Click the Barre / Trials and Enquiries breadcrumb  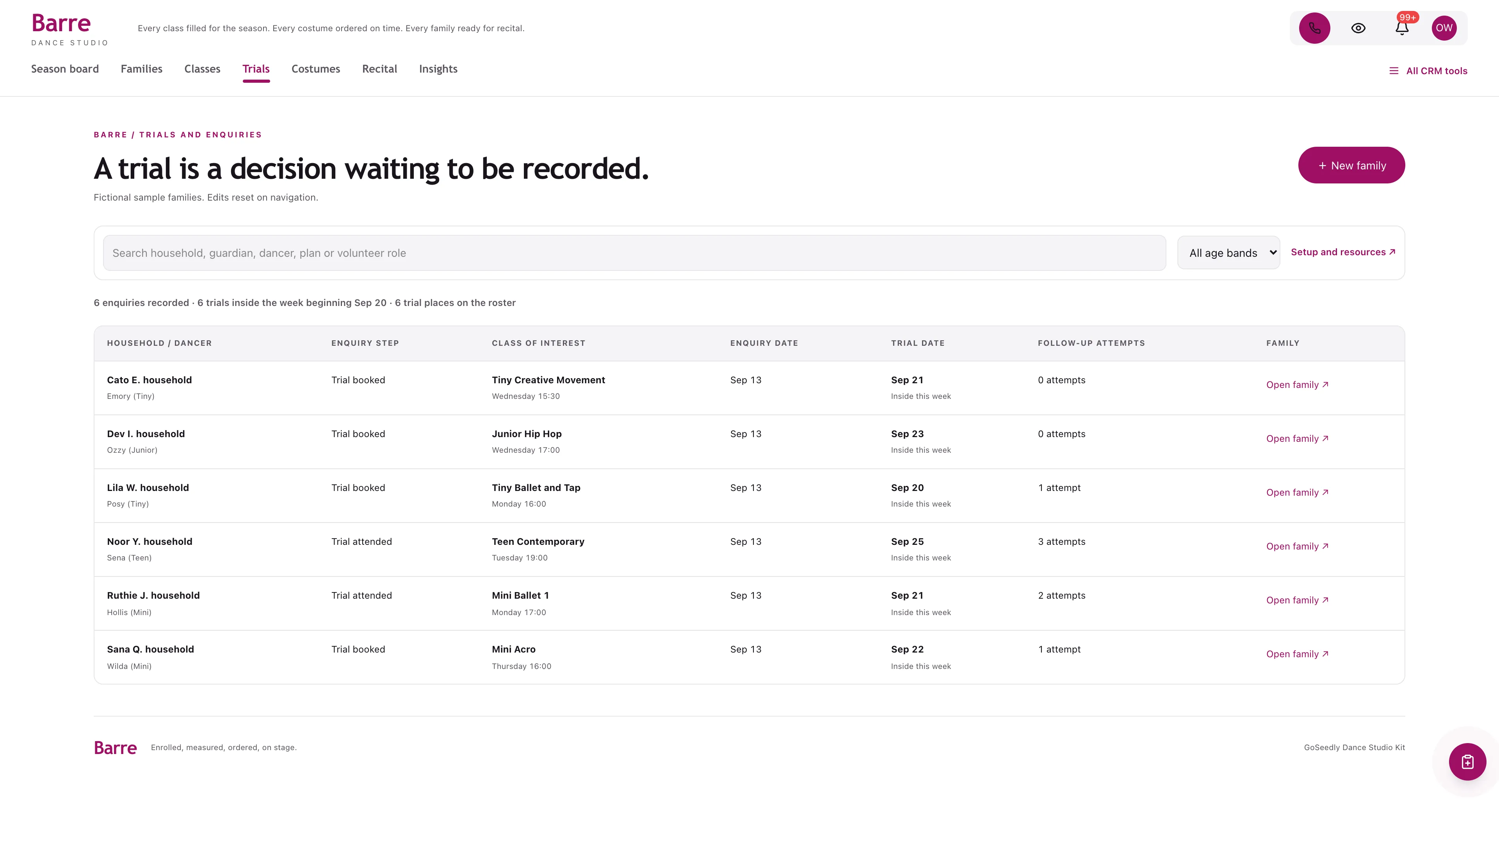click(178, 134)
